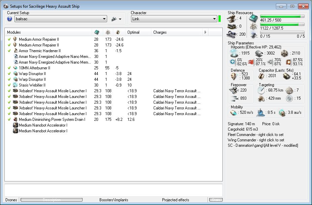This screenshot has height=205, width=312.
Task: Toggle Stasis Webifier II checkmark
Action: (9, 85)
